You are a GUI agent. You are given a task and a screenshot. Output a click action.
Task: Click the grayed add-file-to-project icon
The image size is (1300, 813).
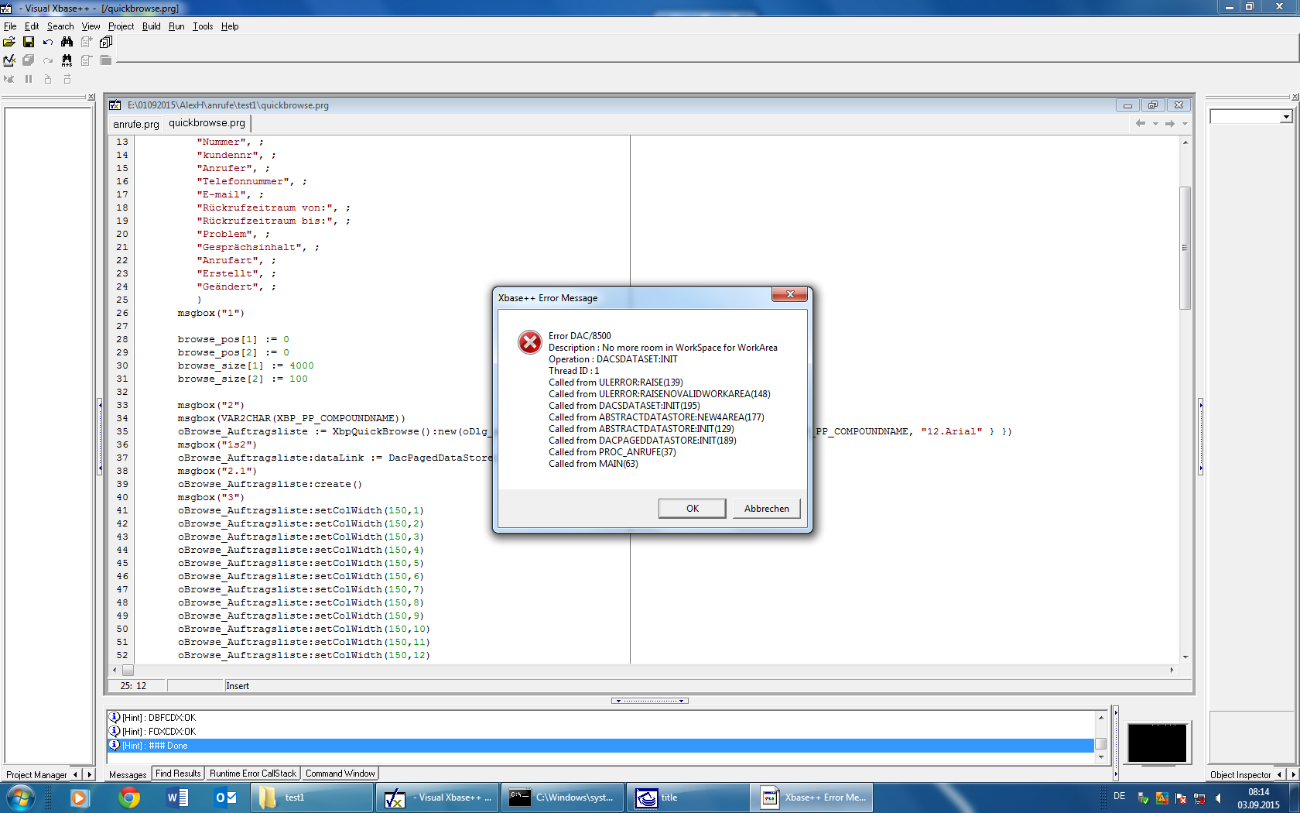pos(87,42)
